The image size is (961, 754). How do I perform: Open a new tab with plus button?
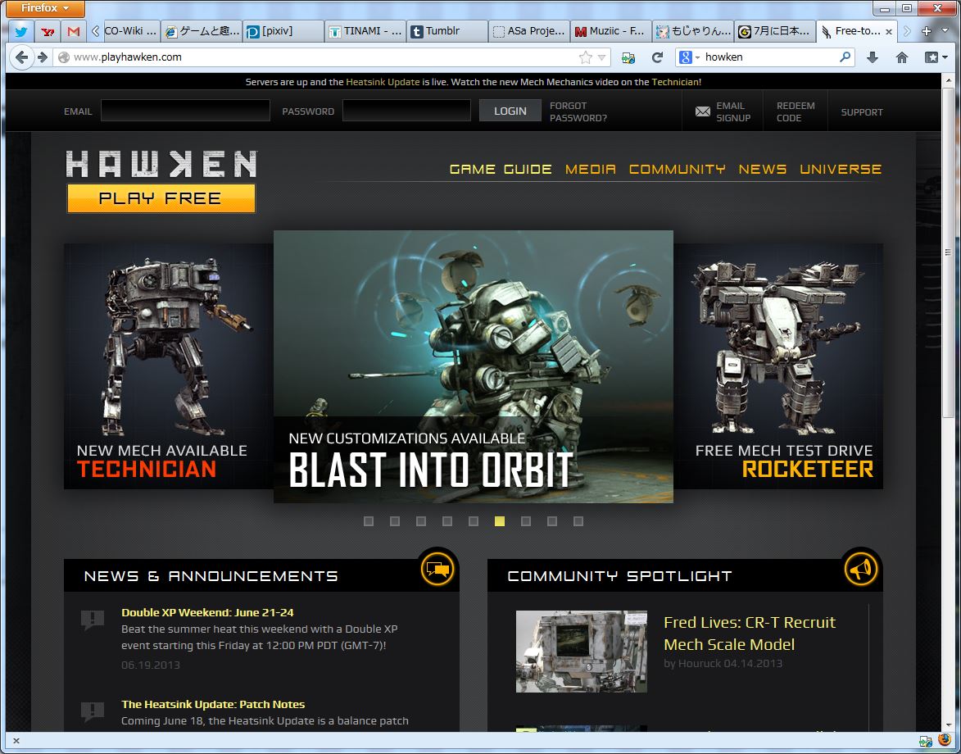926,31
